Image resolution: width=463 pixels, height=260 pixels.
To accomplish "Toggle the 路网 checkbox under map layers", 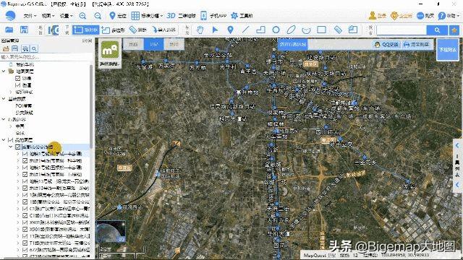I will click(17, 85).
